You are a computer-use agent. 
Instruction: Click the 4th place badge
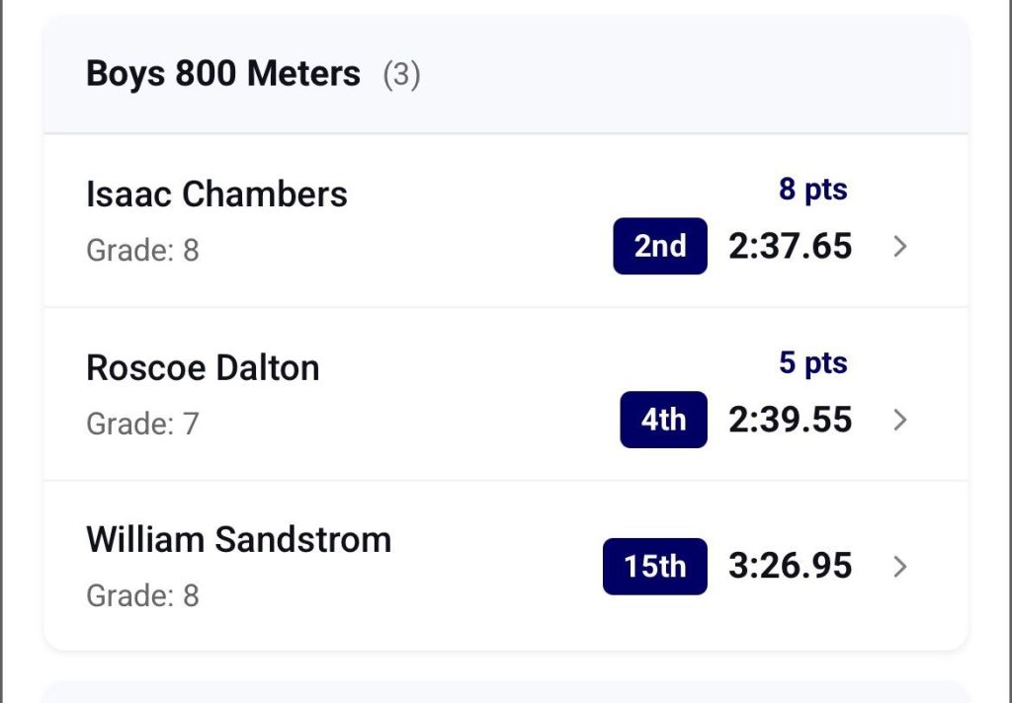[x=663, y=420]
